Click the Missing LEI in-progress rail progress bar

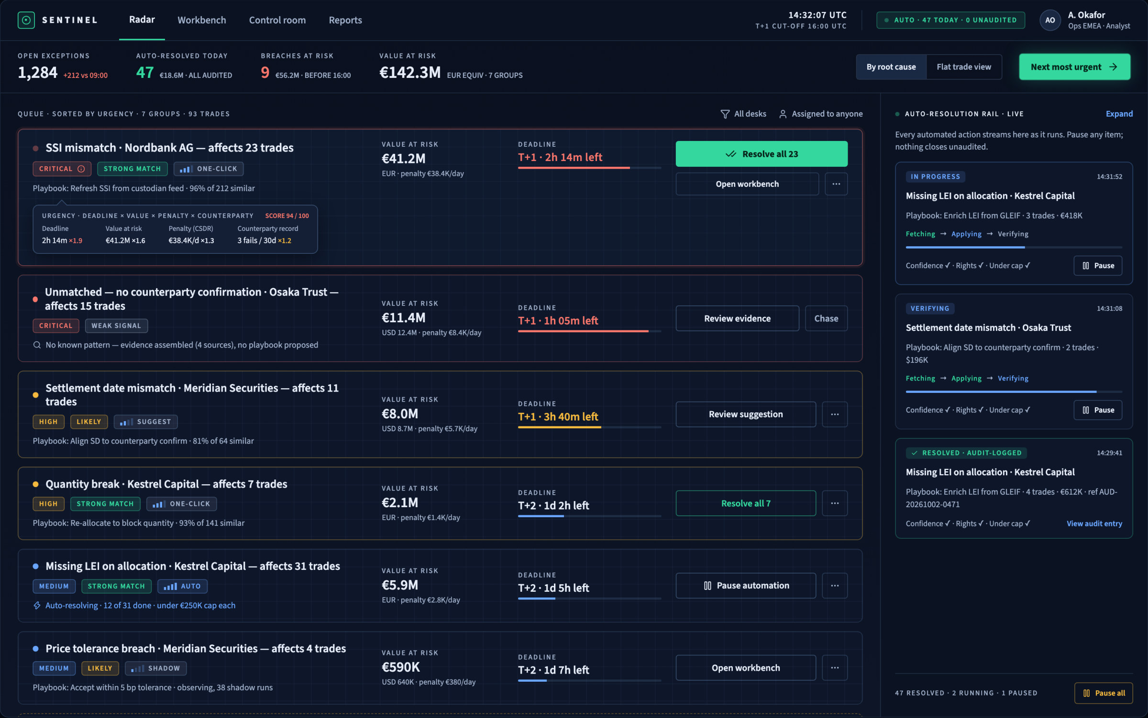(1014, 248)
